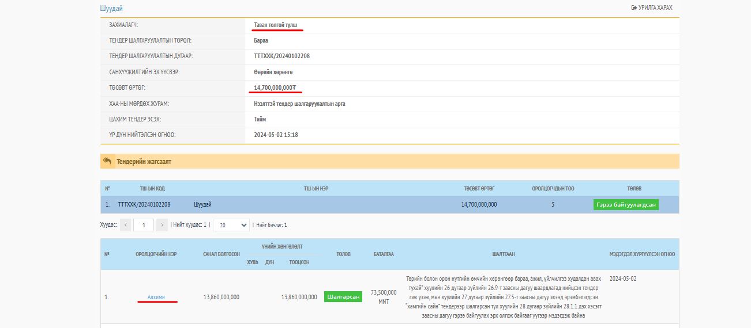Screen dimensions: 751x328
Task: Click the Шуудай page title at top
Action: click(x=111, y=9)
